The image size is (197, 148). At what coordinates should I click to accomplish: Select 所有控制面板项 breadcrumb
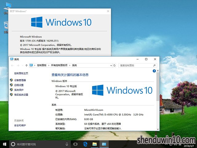59,65
